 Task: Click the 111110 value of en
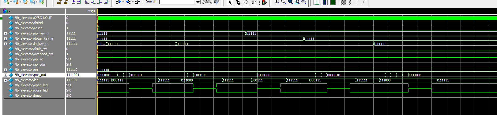click(72, 70)
